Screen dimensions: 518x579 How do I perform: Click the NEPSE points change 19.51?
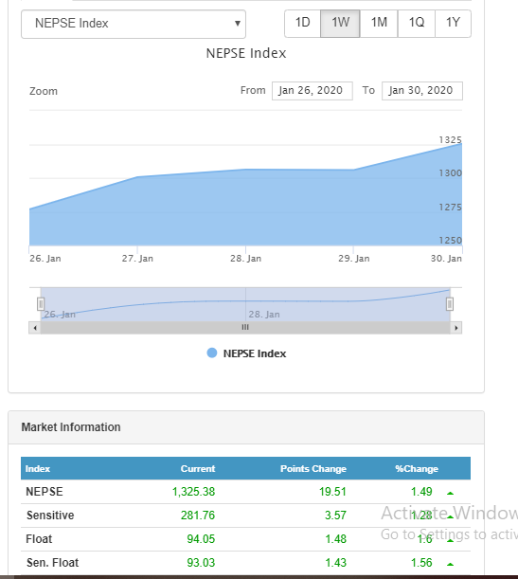pyautogui.click(x=332, y=492)
